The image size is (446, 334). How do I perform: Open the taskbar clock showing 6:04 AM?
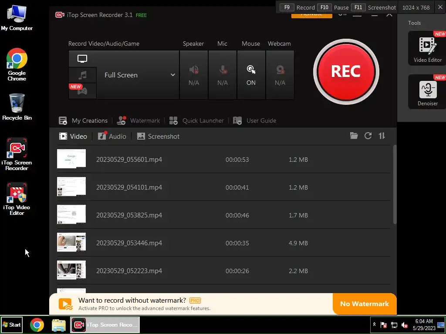pyautogui.click(x=424, y=324)
